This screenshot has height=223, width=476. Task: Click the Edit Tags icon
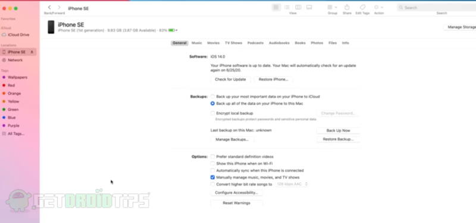pos(362,7)
